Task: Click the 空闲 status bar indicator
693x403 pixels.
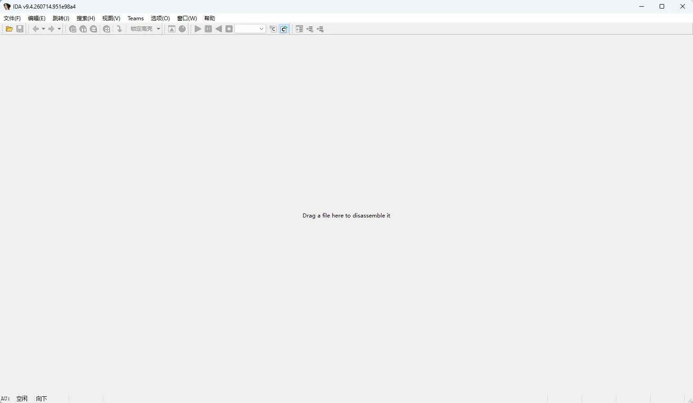Action: (22, 398)
